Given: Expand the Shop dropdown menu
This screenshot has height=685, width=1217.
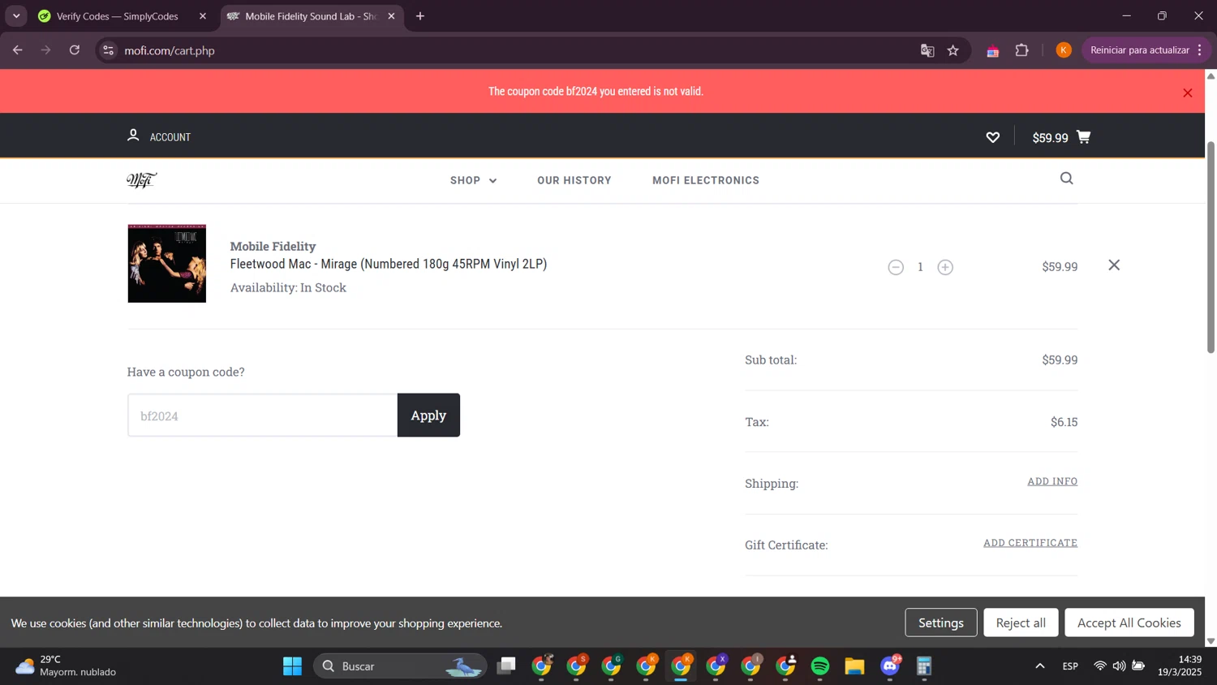Looking at the screenshot, I should point(473,180).
